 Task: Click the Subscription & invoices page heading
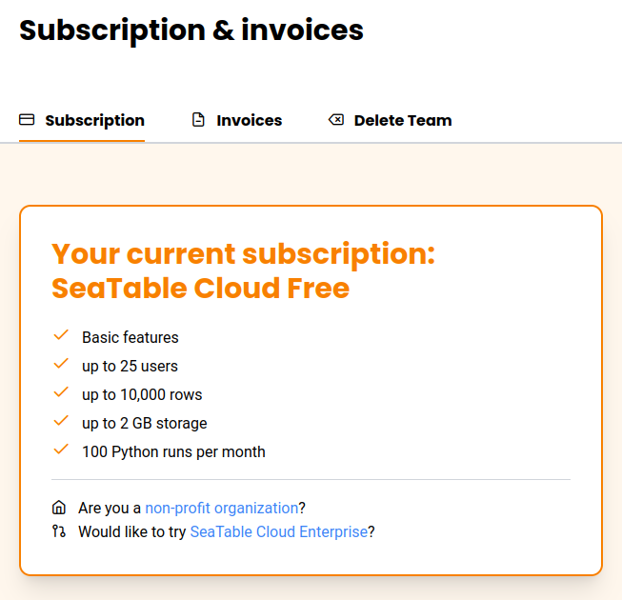click(x=191, y=30)
